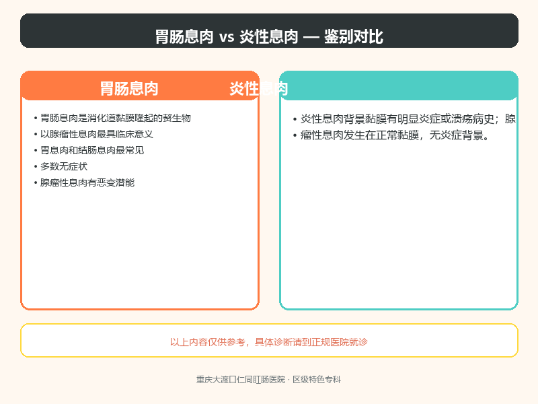This screenshot has width=538, height=404.
Task: Select bullet 胃肠息肉是消化道黏膜隆起的赘生物
Action: pos(115,119)
